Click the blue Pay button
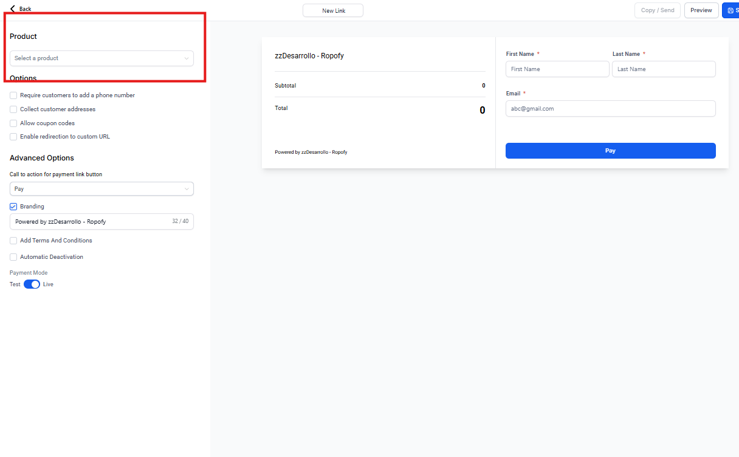 coord(610,151)
